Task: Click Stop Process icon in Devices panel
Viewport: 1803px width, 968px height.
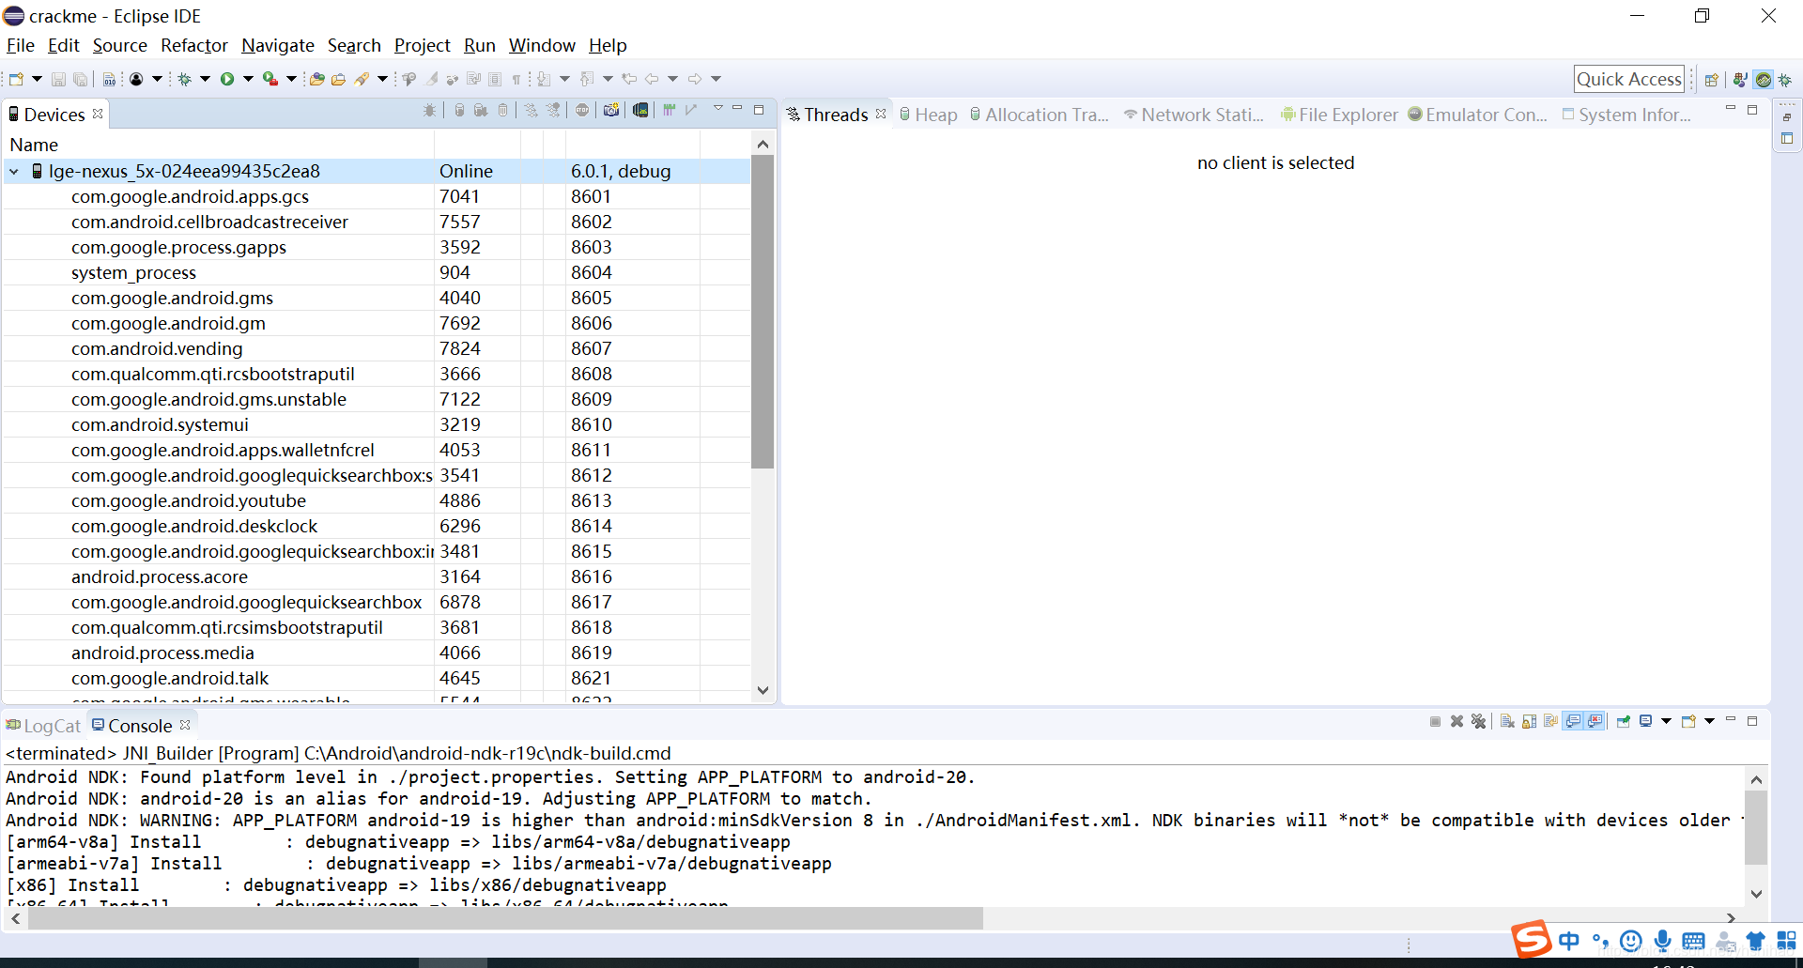Action: [582, 110]
